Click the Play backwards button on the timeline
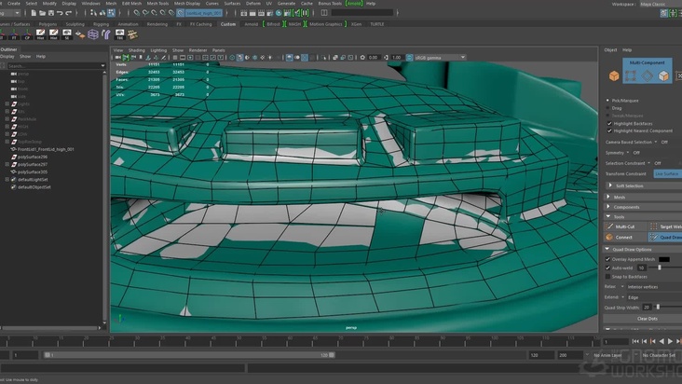This screenshot has width=682, height=384. (662, 342)
